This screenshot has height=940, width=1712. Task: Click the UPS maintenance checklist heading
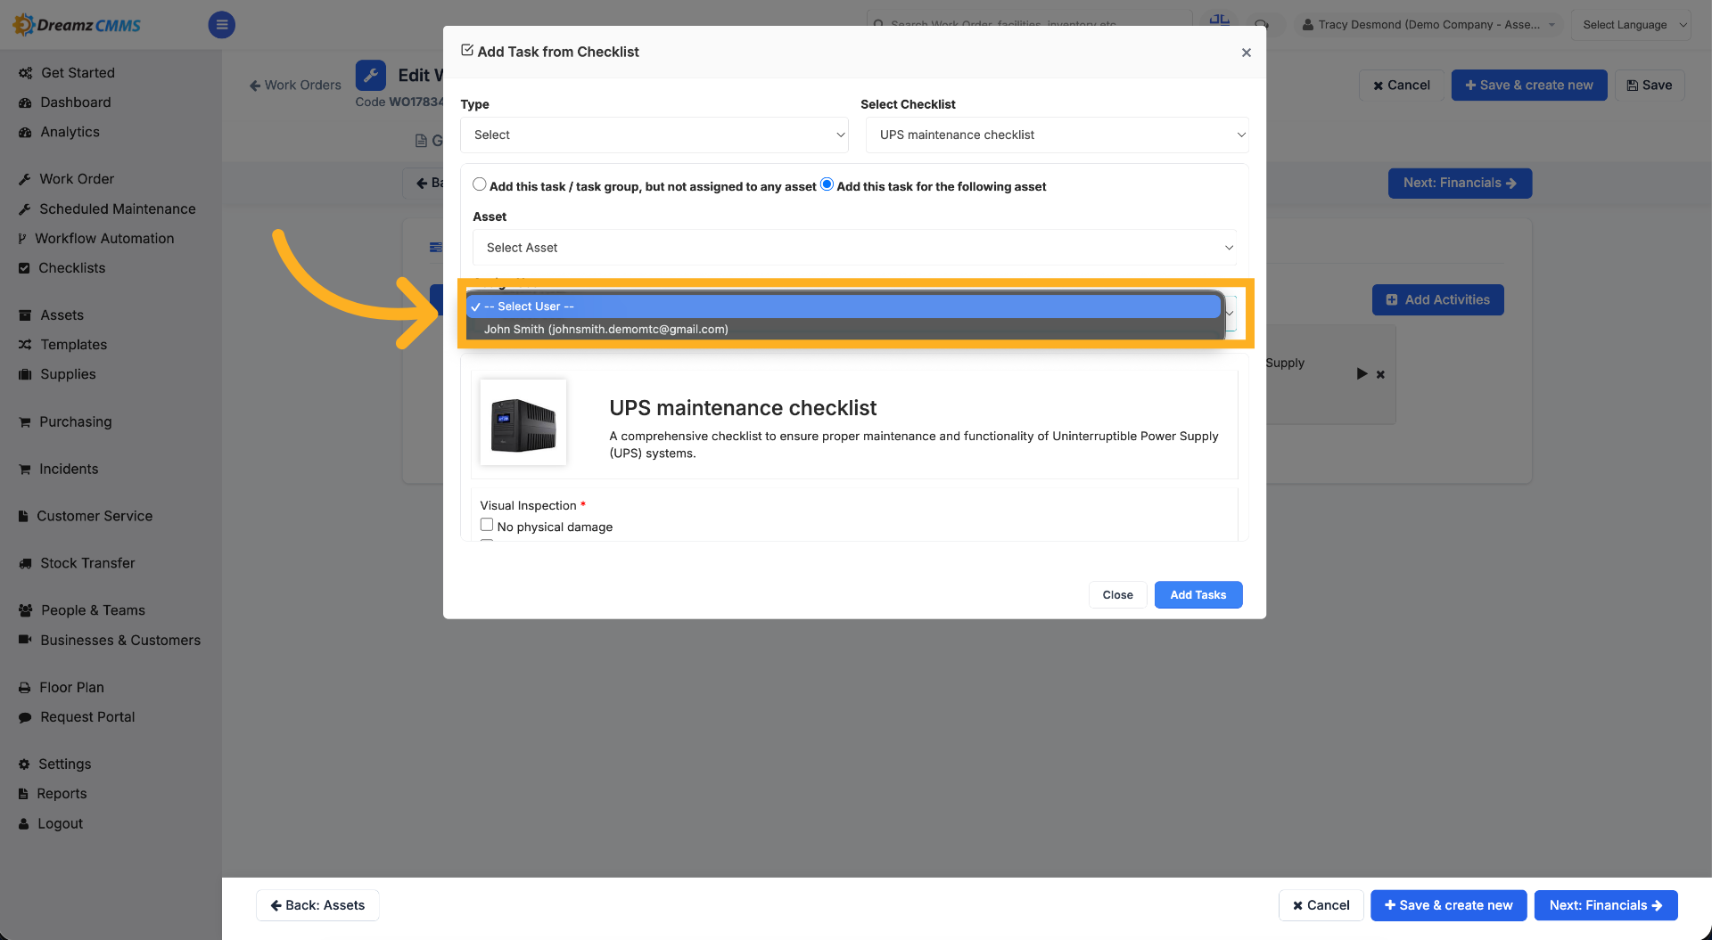[743, 408]
